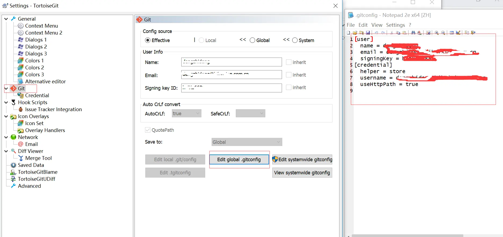Open the File menu in Notepad2

point(351,25)
